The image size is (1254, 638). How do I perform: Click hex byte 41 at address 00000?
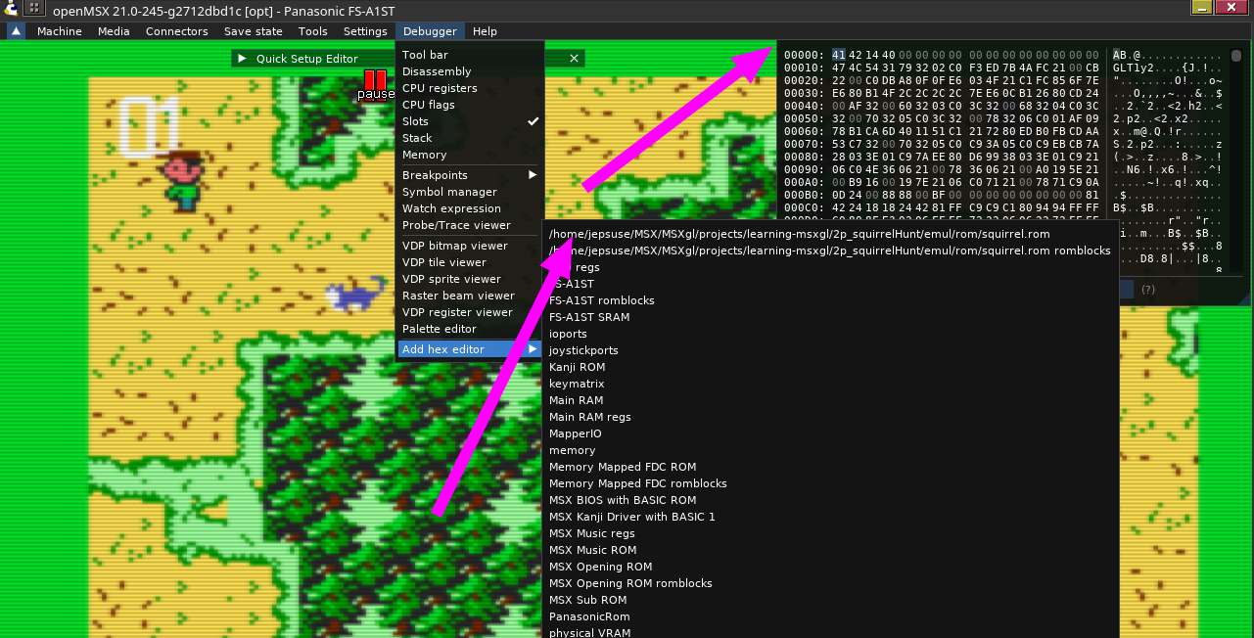coord(839,54)
